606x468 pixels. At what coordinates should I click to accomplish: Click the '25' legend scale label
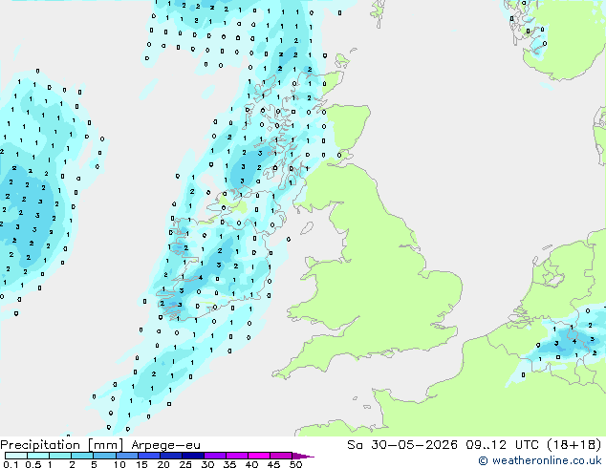pos(185,464)
